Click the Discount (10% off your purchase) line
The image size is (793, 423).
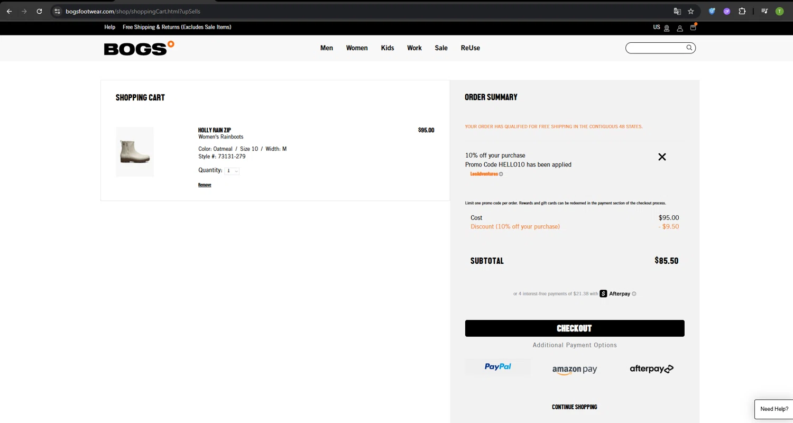coord(515,227)
